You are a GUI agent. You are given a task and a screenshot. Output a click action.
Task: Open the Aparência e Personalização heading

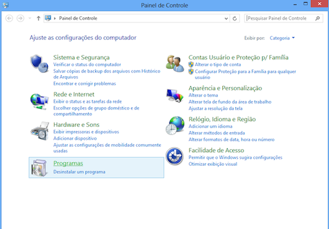pos(225,88)
